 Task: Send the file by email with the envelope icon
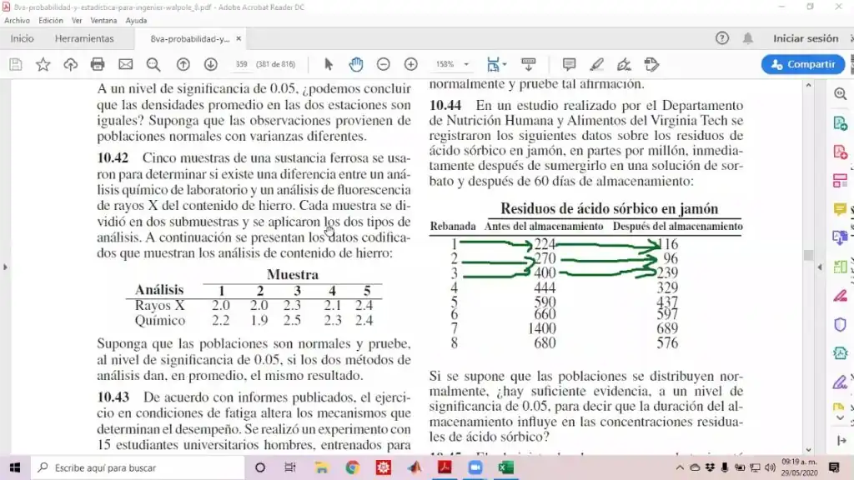(125, 64)
